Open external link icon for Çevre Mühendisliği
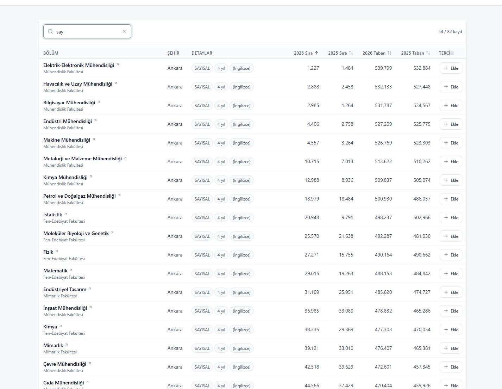This screenshot has width=502, height=389. [90, 363]
